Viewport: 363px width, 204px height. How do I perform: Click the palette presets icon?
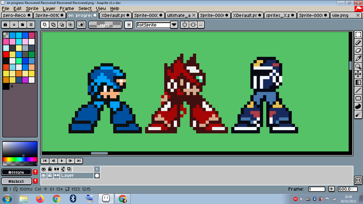[23, 25]
